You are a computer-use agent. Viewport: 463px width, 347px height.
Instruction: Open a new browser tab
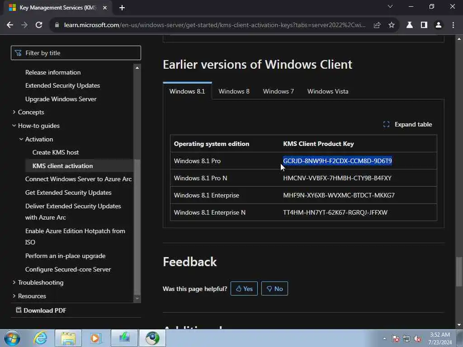[x=122, y=8]
